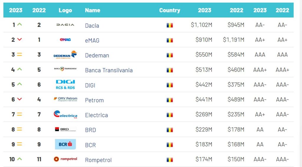Select the Dedeman logo
The image size is (302, 167).
pyautogui.click(x=65, y=55)
